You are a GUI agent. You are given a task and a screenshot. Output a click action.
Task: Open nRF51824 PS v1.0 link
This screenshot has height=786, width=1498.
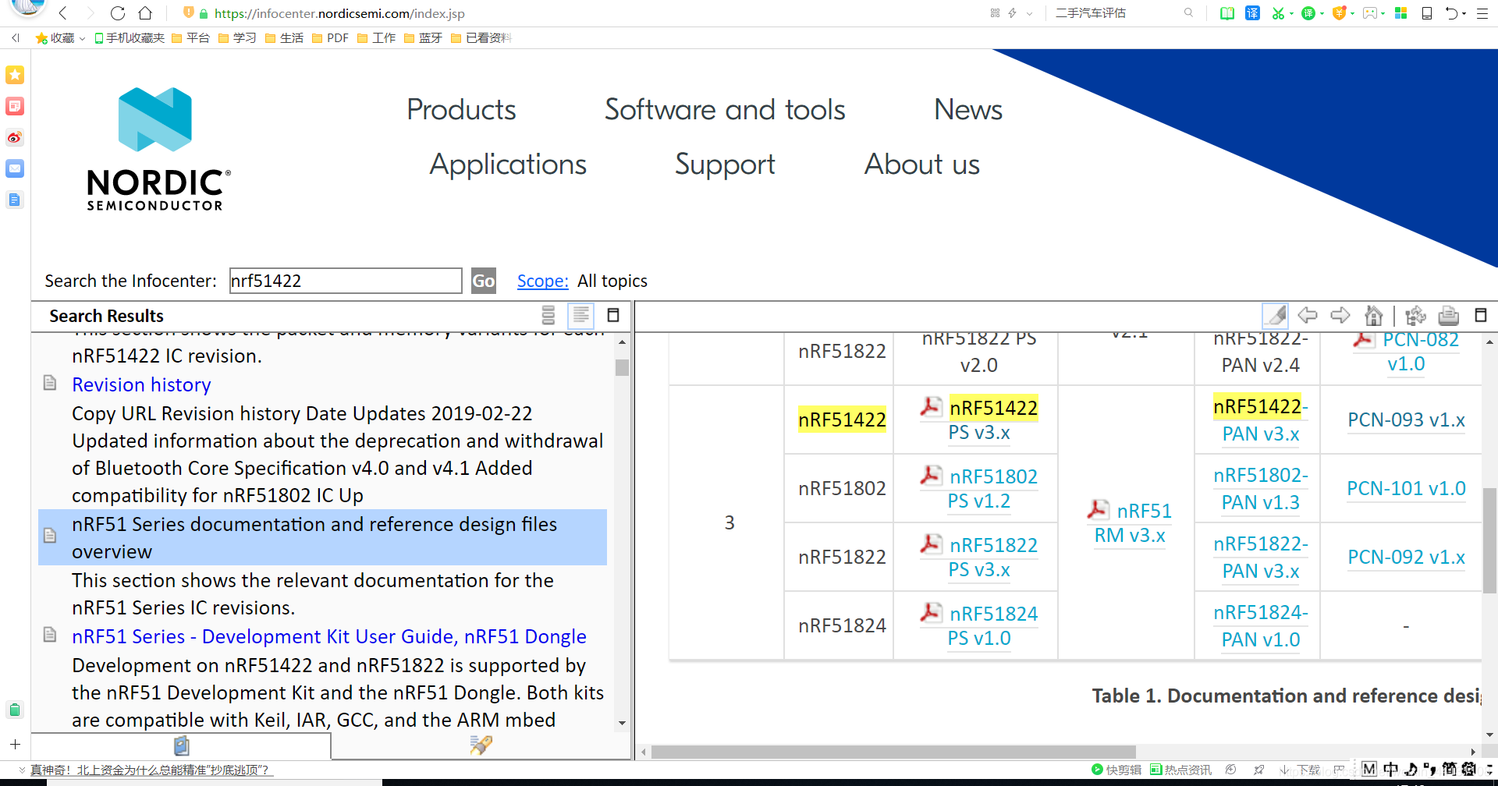click(979, 625)
